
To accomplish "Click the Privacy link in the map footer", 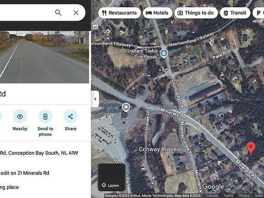I will tap(244, 196).
